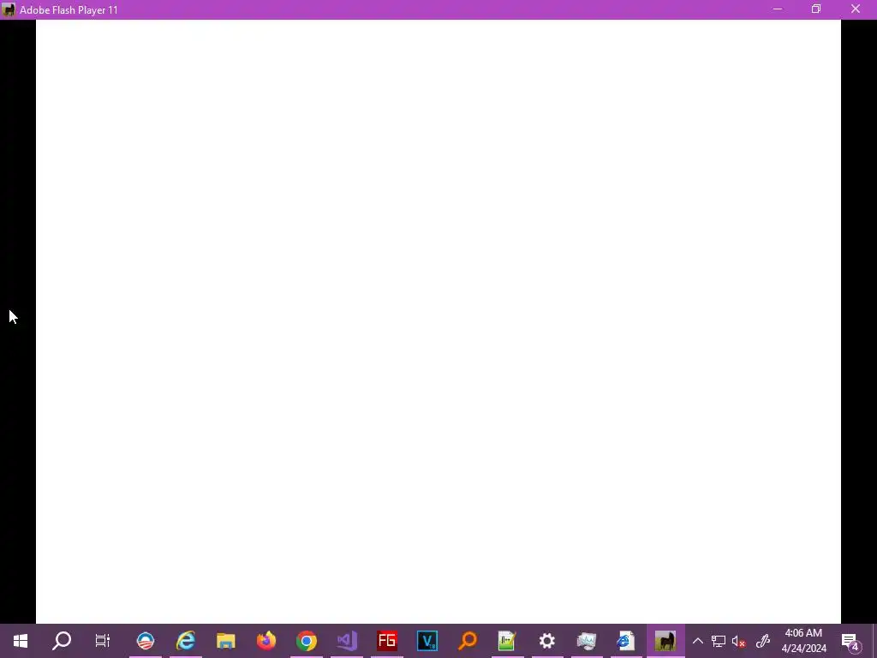Restore down Adobe Flash Player window
Viewport: 877px width, 658px height.
(816, 9)
